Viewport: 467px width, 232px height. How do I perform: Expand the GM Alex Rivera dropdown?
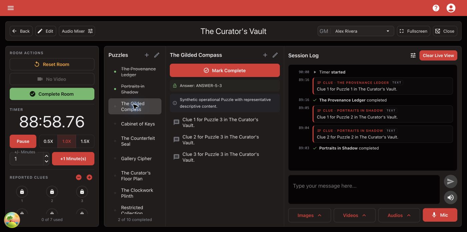pos(356,31)
